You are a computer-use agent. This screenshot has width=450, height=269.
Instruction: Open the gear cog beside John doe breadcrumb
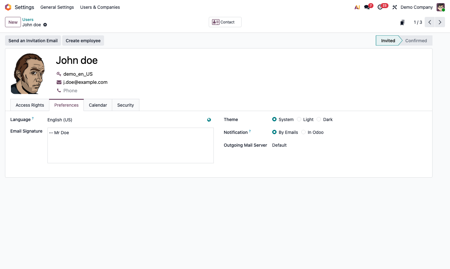[x=45, y=25]
